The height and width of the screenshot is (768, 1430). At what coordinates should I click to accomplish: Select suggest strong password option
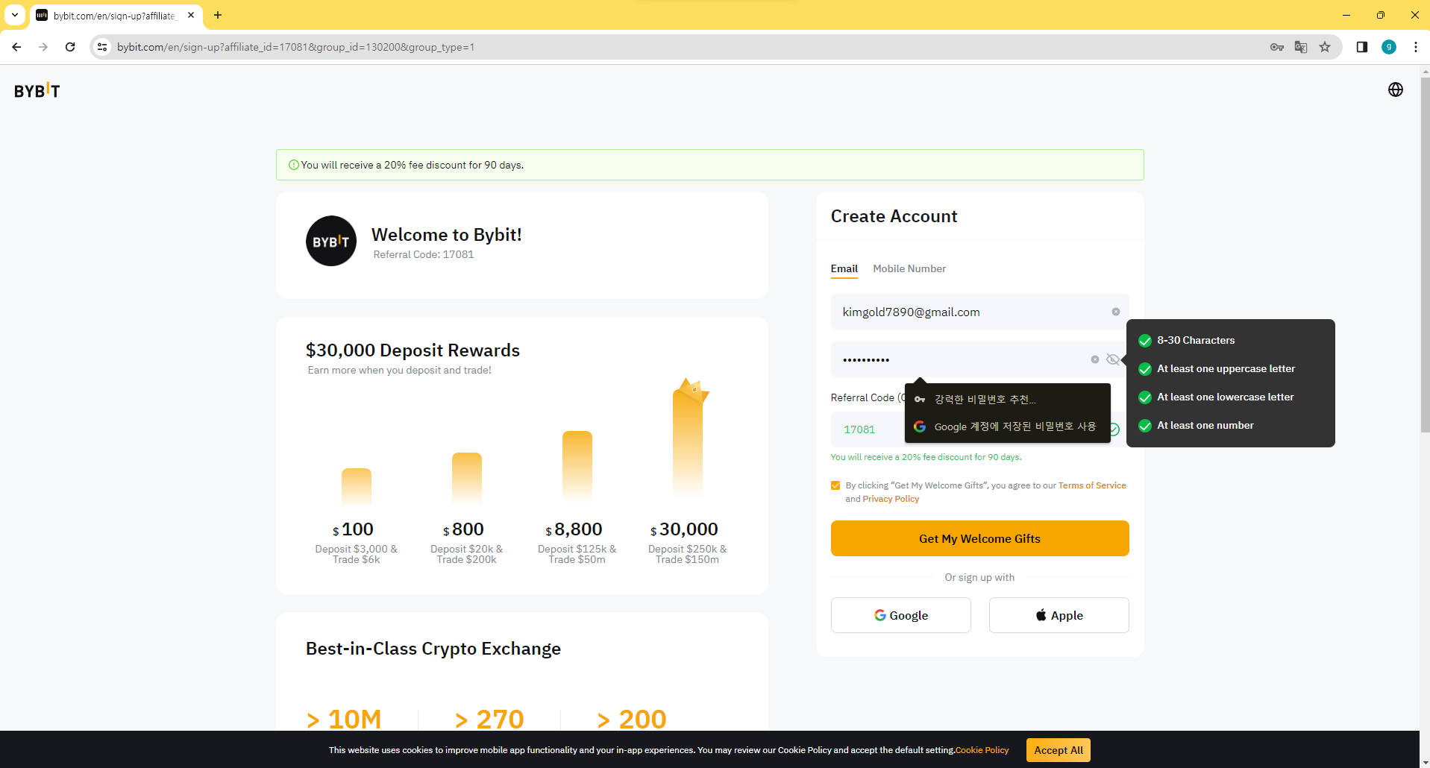coord(985,400)
